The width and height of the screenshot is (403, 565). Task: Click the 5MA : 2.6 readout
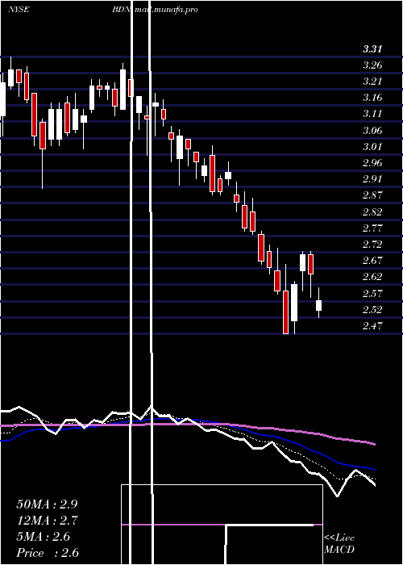pos(44,537)
